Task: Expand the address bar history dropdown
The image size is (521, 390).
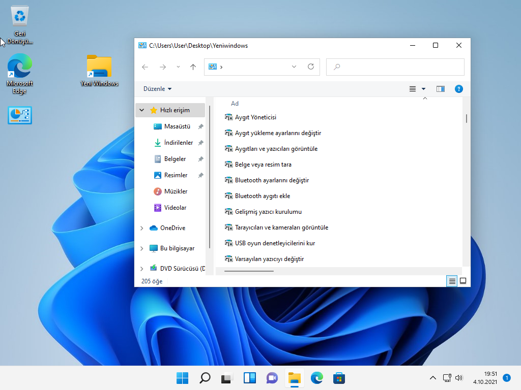Action: (294, 67)
